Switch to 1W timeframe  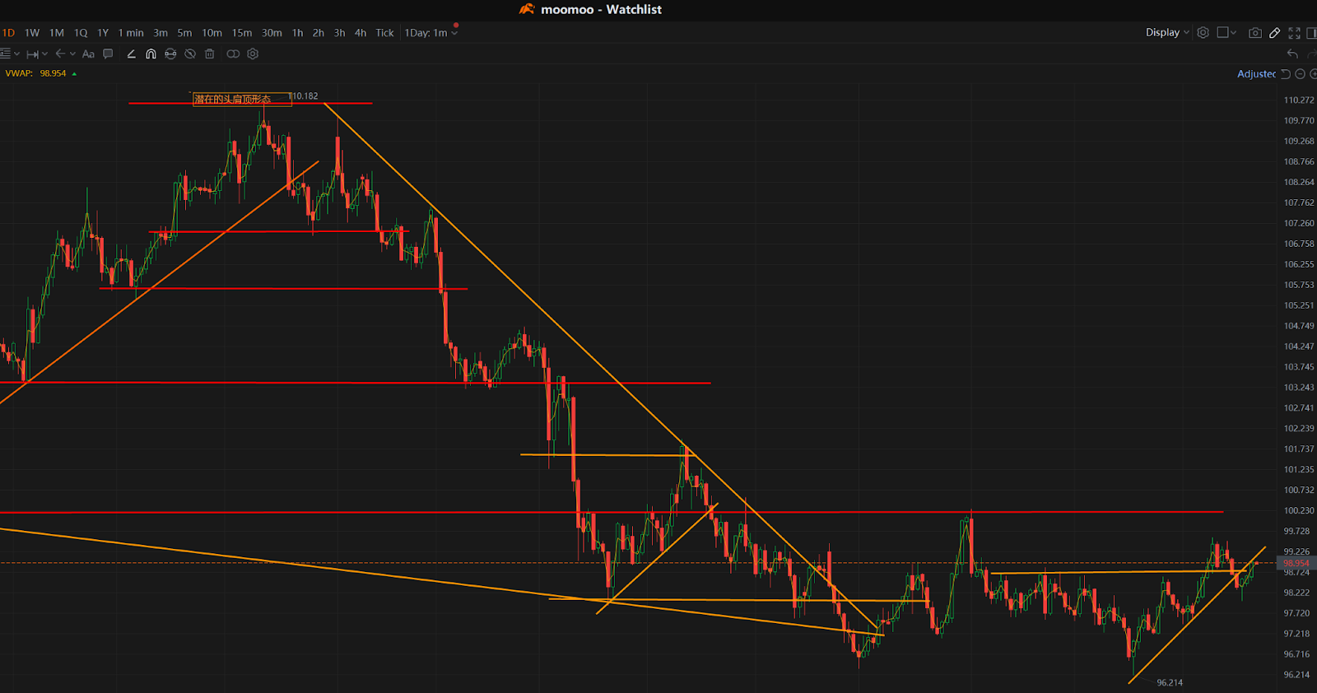click(x=32, y=33)
